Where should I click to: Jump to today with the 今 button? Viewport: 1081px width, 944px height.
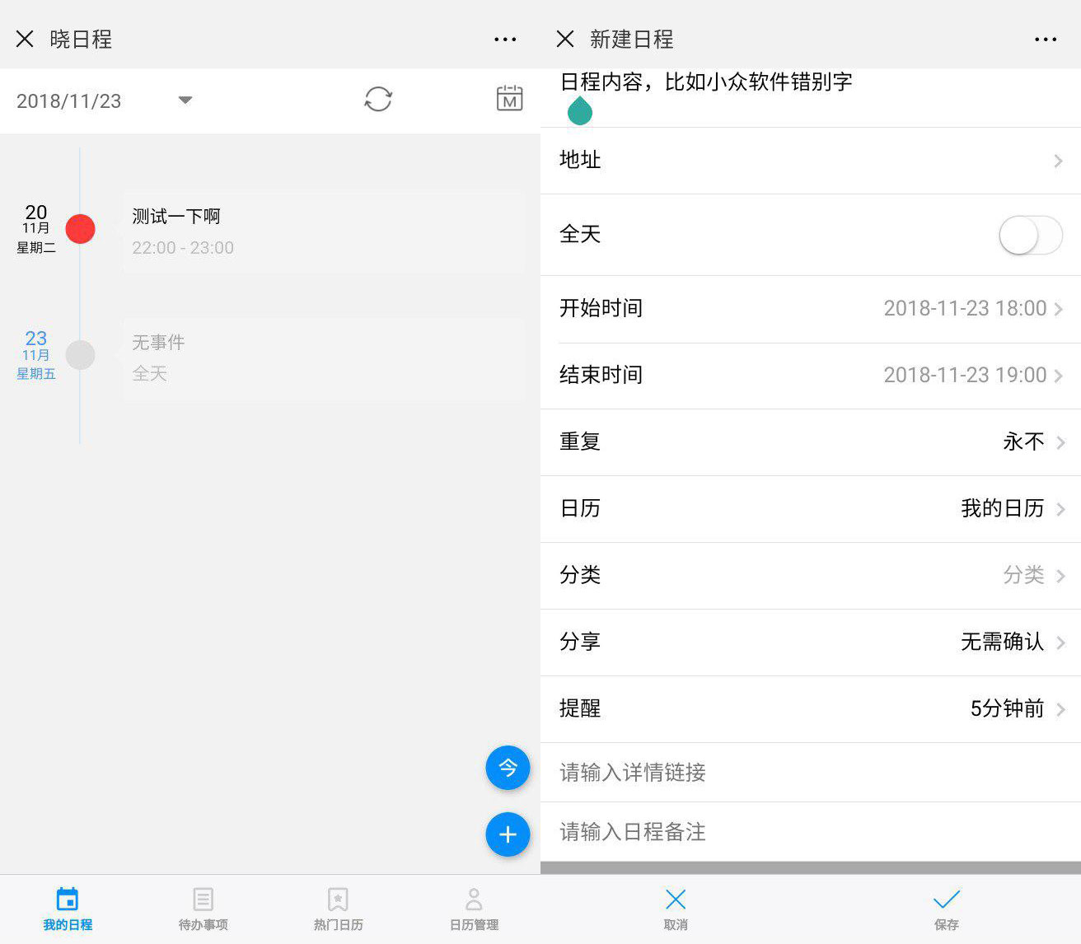[508, 768]
